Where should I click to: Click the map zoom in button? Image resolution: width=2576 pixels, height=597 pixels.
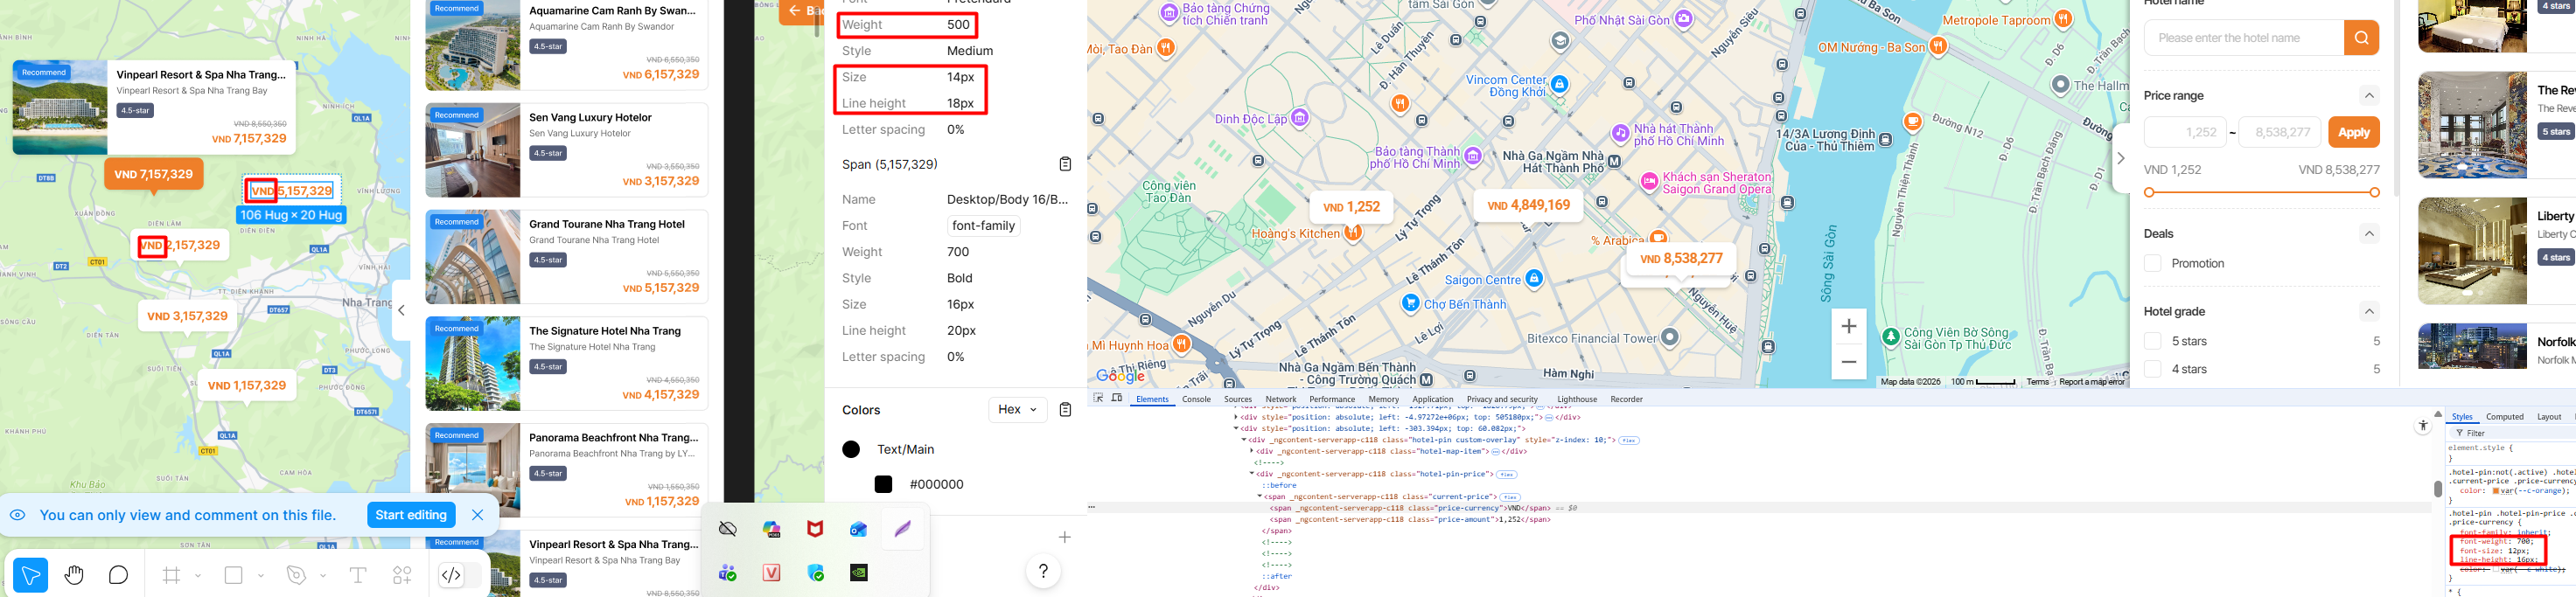[x=1848, y=326]
